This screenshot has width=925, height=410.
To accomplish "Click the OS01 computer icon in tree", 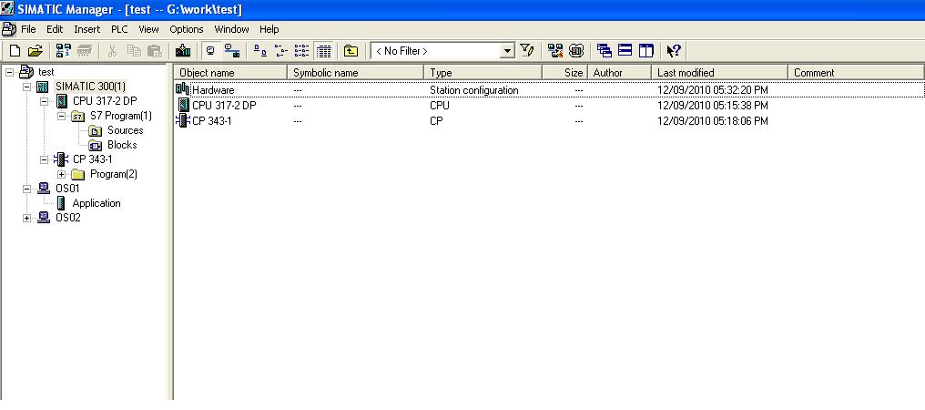I will coord(44,189).
